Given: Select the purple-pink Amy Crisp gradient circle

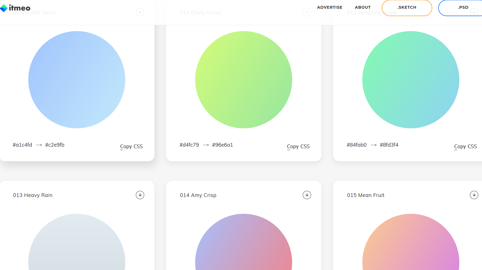Looking at the screenshot, I should point(244,242).
